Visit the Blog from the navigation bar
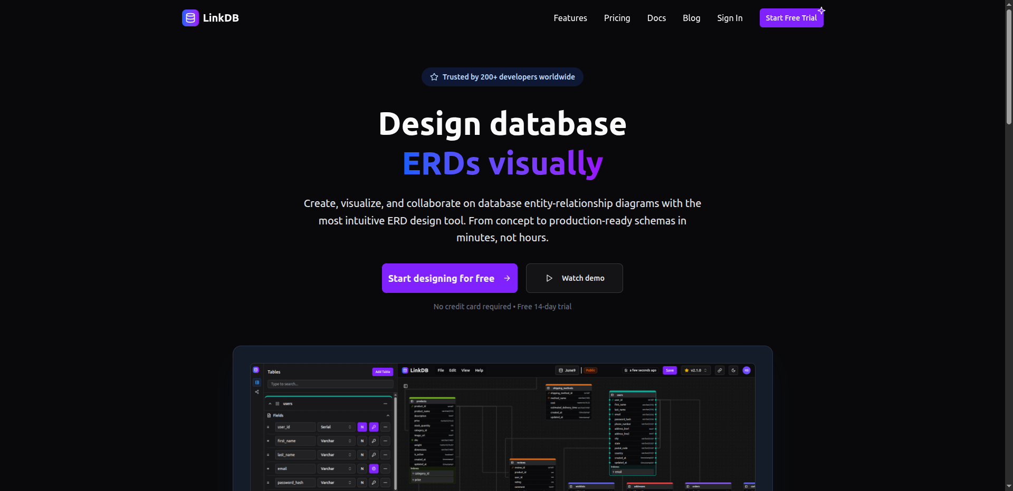Image resolution: width=1013 pixels, height=491 pixels. pyautogui.click(x=691, y=18)
